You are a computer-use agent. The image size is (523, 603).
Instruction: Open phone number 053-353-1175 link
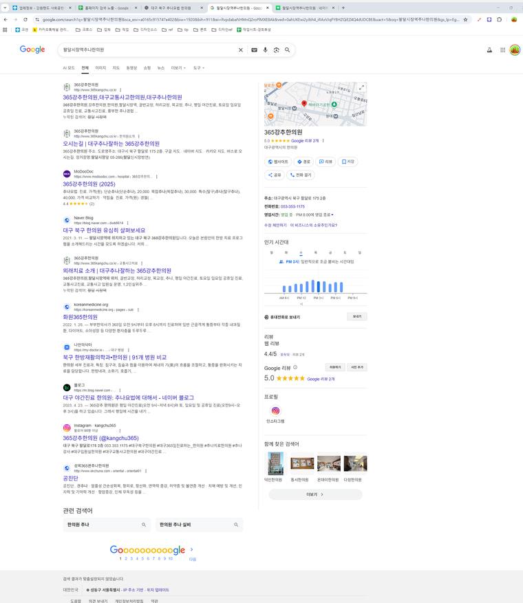pos(292,206)
